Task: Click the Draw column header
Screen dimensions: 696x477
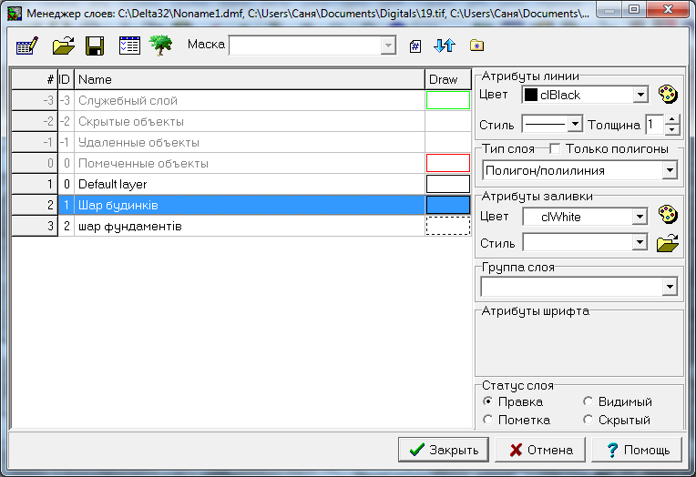Action: tap(448, 79)
